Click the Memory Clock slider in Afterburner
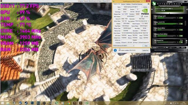 point(167,36)
